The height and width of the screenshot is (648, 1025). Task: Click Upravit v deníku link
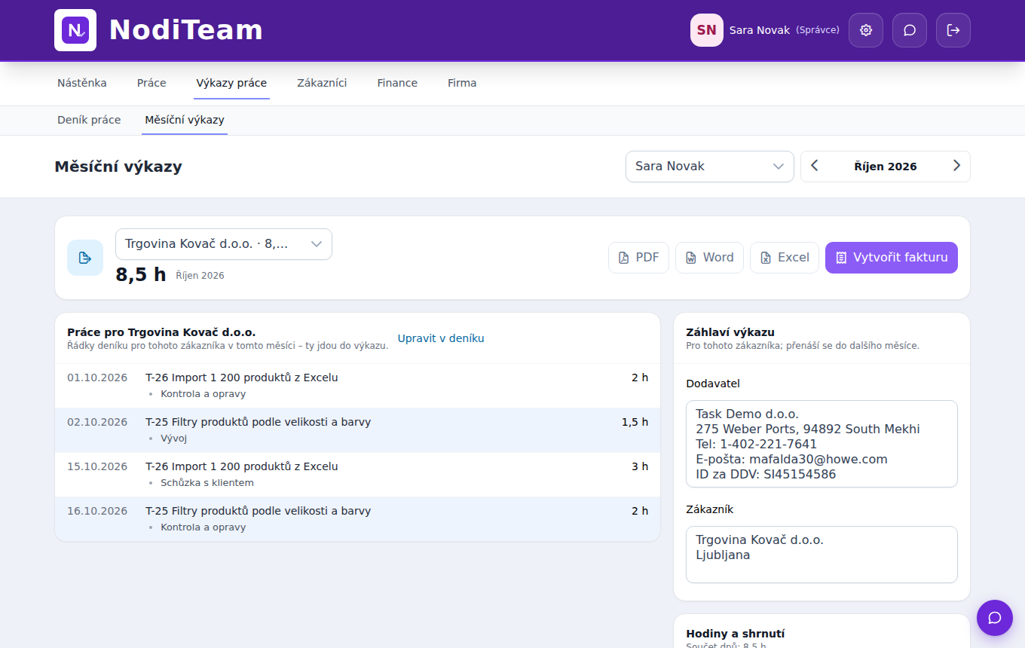[x=441, y=338]
